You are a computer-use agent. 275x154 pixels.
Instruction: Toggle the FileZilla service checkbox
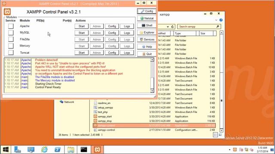11,39
